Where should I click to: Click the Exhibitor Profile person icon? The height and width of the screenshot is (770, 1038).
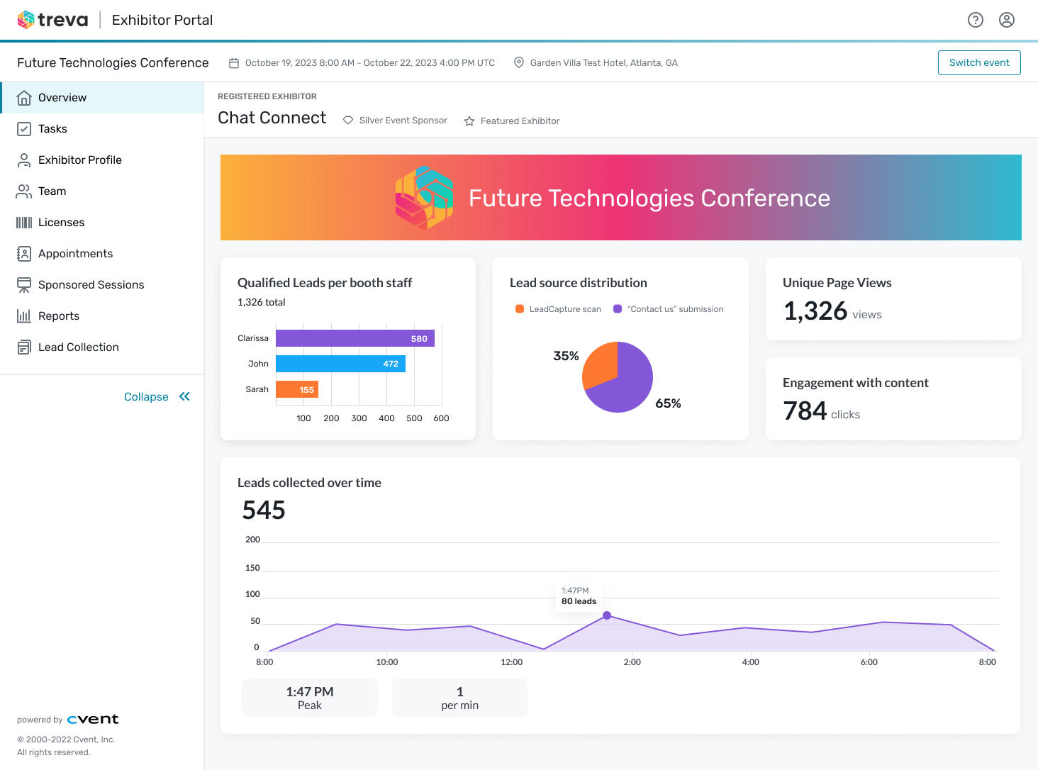[24, 160]
